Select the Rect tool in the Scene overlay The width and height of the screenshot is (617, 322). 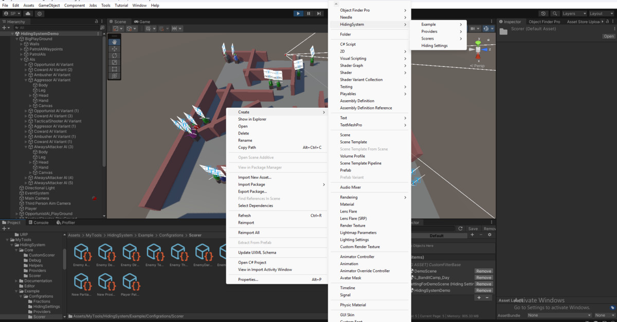click(x=114, y=68)
